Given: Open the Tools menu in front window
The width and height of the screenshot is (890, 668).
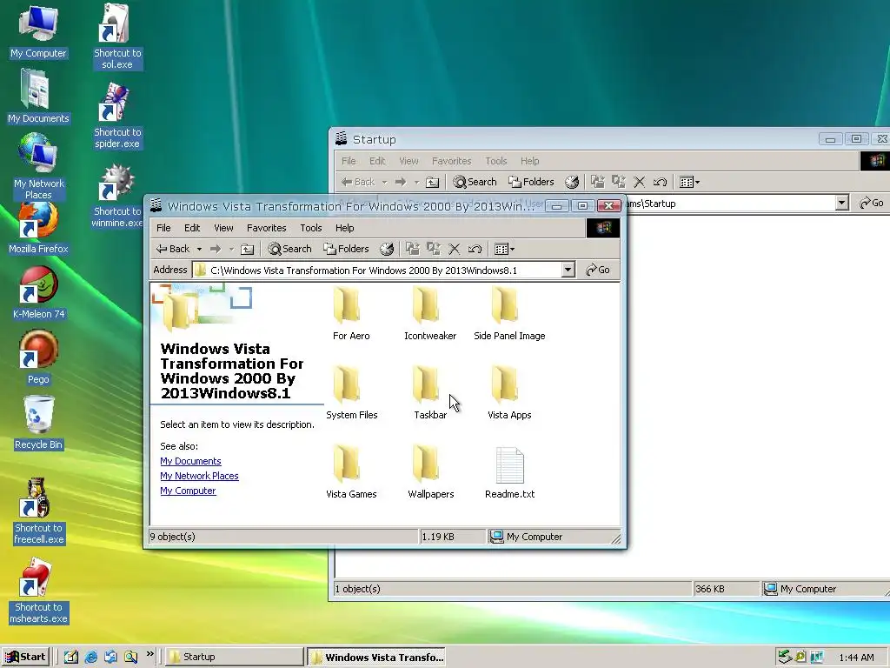Looking at the screenshot, I should pyautogui.click(x=311, y=228).
